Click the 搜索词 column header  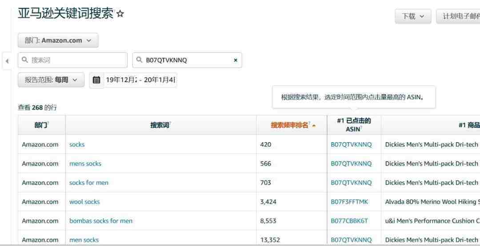pos(161,125)
